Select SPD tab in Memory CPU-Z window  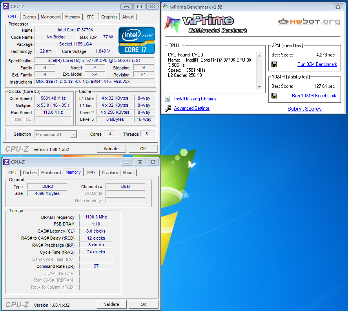click(x=91, y=173)
